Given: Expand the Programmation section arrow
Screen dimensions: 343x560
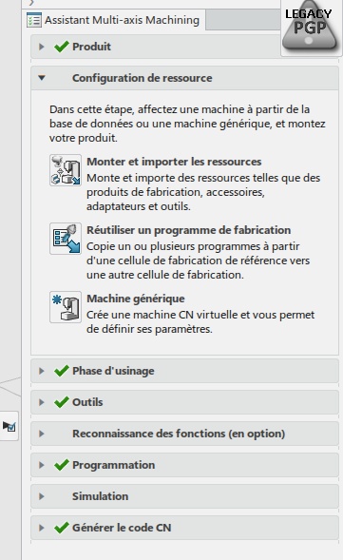Looking at the screenshot, I should point(42,465).
